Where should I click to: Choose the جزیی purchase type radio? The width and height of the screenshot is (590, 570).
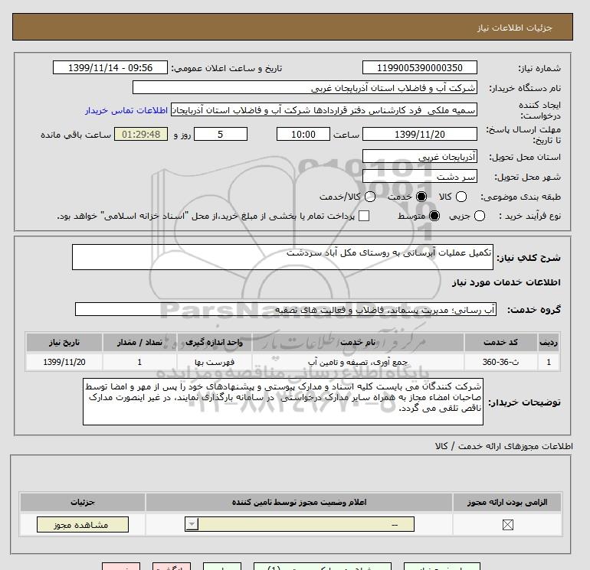click(480, 216)
